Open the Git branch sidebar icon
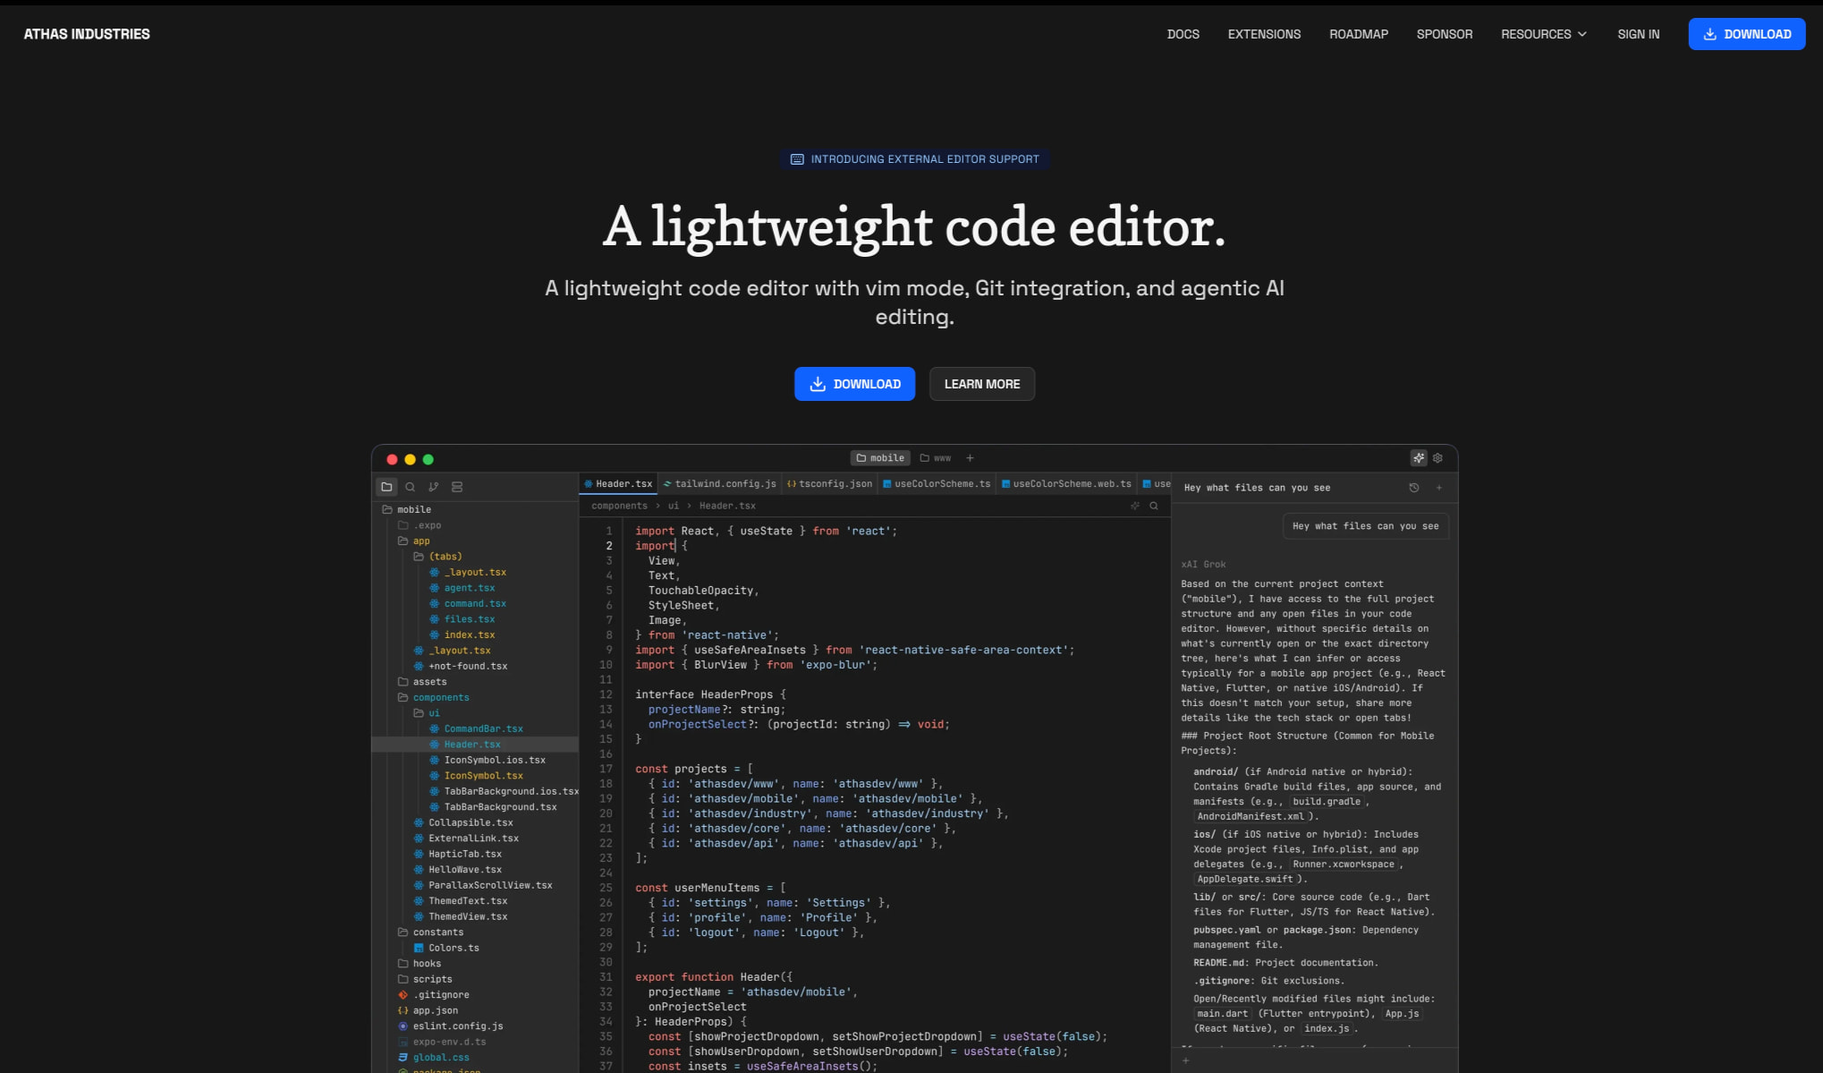1823x1073 pixels. tap(433, 487)
